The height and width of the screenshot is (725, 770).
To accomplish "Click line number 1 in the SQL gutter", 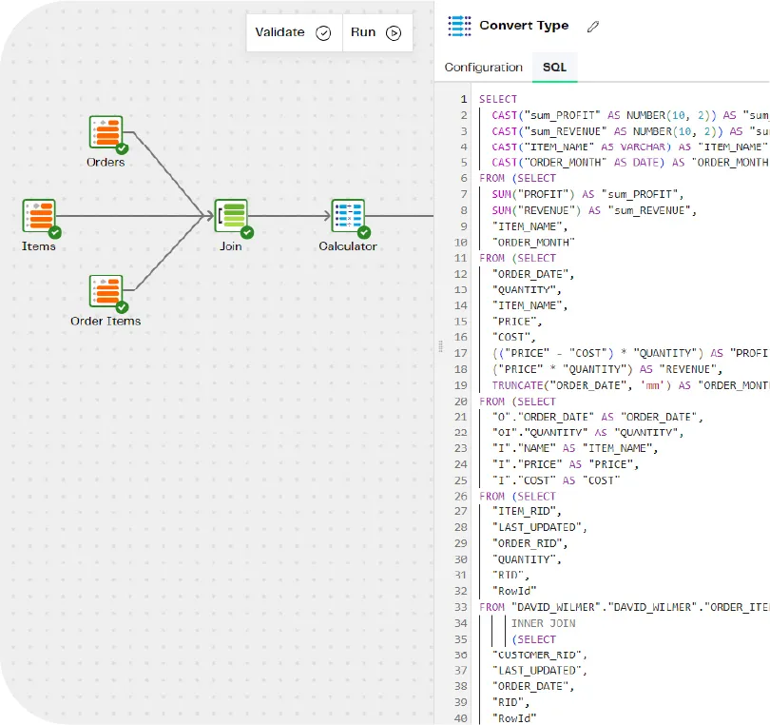I will [x=464, y=99].
